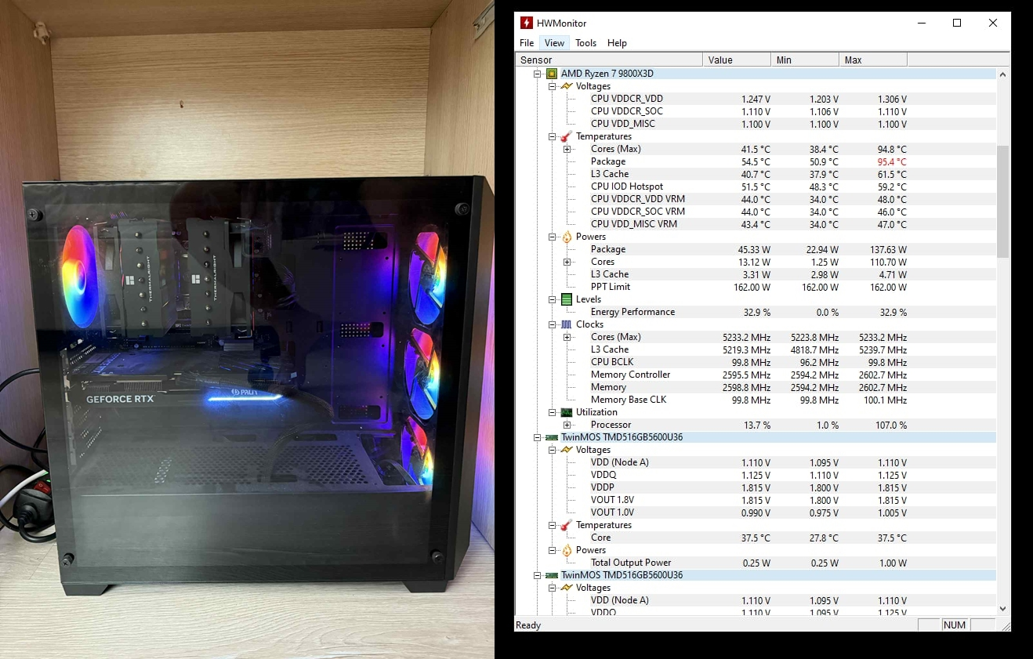Expand the Processor utilization row
Screen dimensions: 1033x659
567,425
